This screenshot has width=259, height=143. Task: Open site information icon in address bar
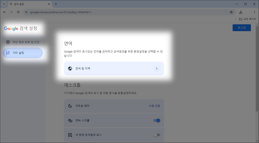coord(26,12)
